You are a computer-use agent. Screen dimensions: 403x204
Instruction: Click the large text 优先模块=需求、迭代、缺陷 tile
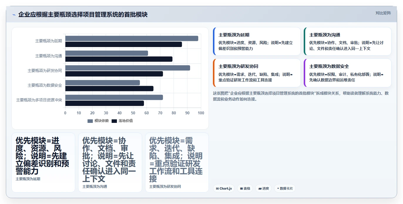(176, 160)
